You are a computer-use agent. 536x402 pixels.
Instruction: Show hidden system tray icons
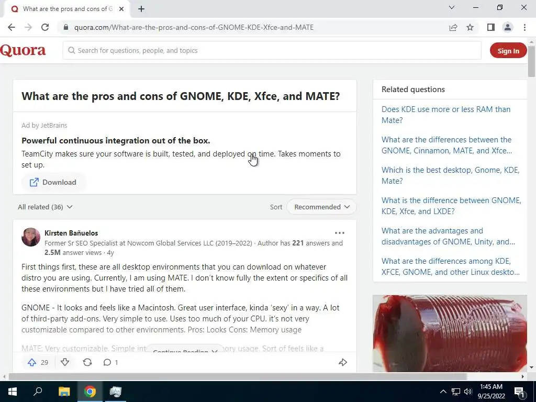click(443, 392)
